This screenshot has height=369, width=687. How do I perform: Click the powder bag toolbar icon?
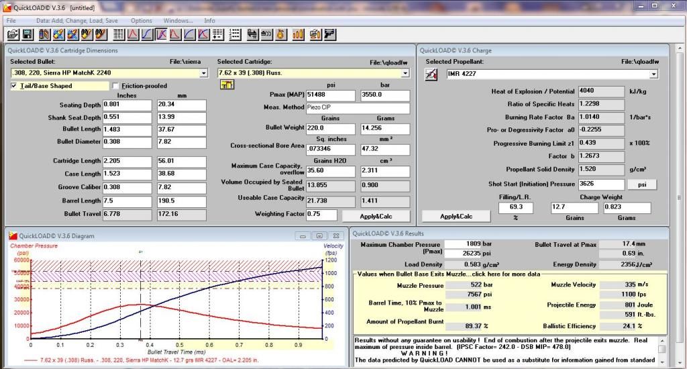(280, 34)
